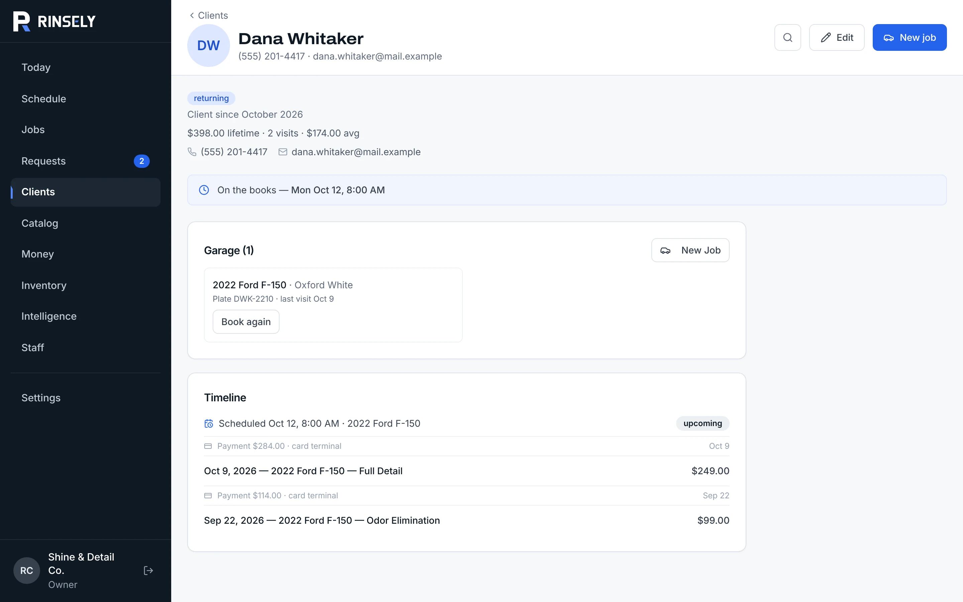Click the On the books banner
This screenshot has height=602, width=963.
(567, 190)
